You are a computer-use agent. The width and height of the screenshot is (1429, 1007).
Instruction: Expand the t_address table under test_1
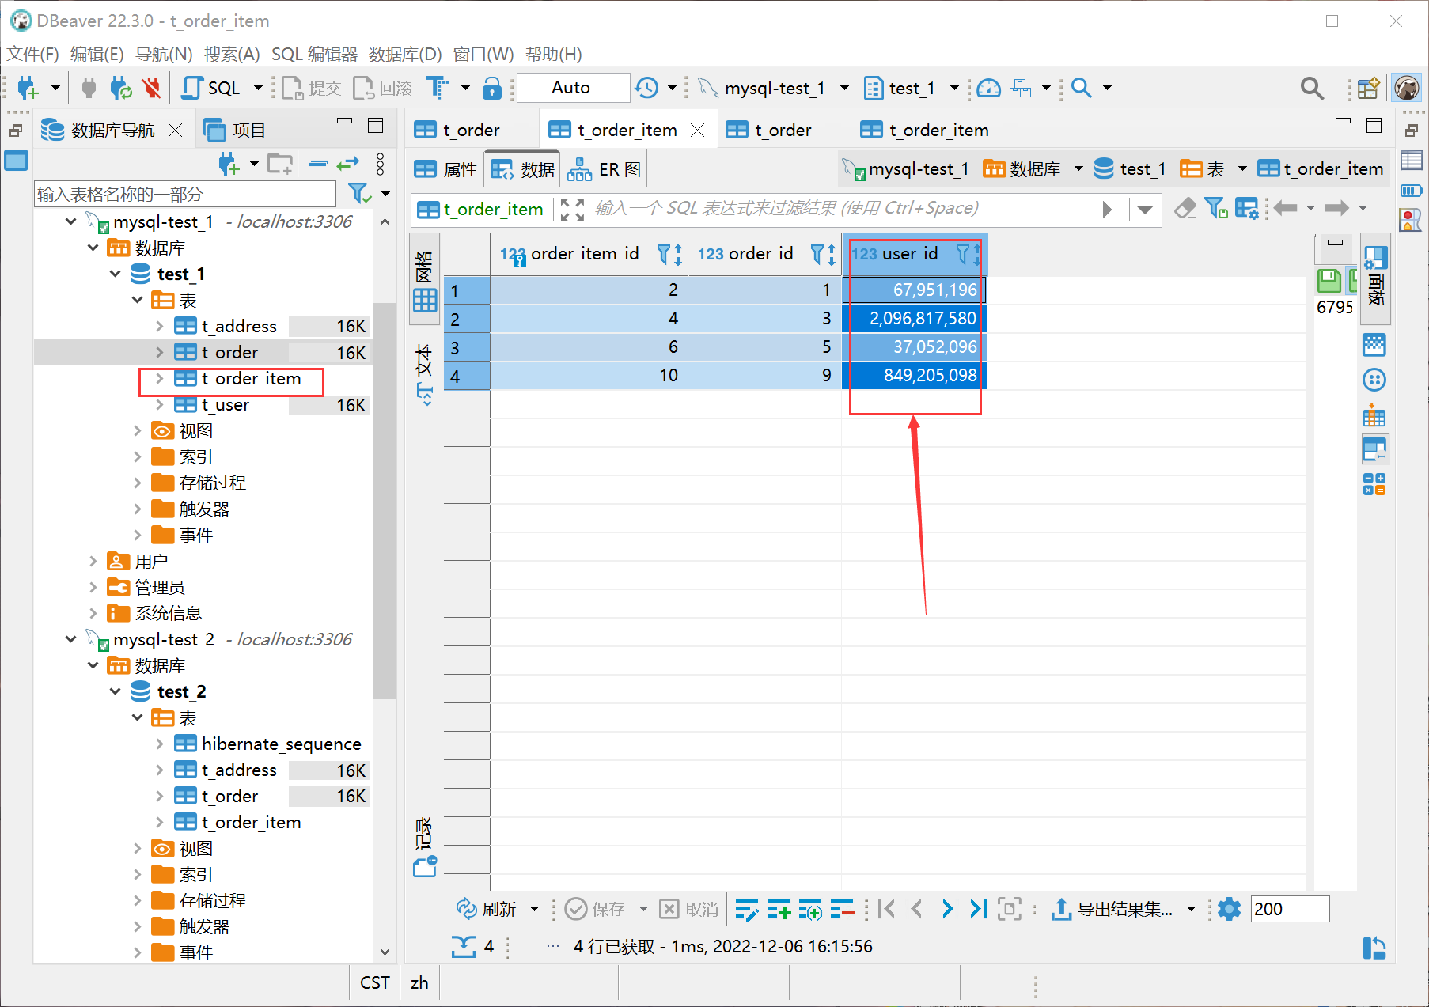(160, 326)
